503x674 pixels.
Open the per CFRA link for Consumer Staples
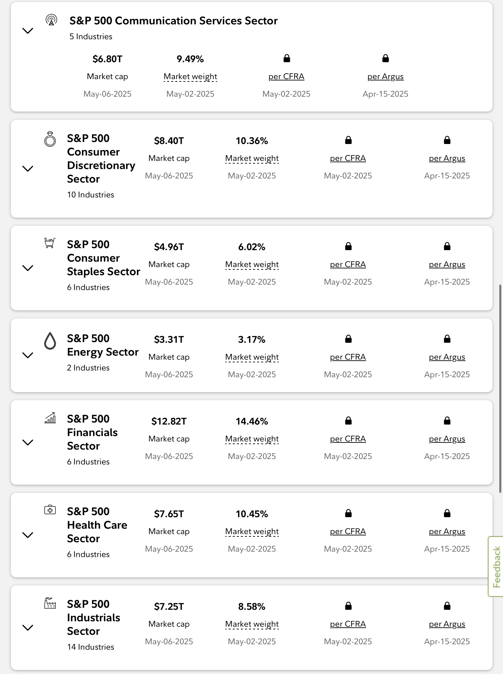click(x=348, y=264)
